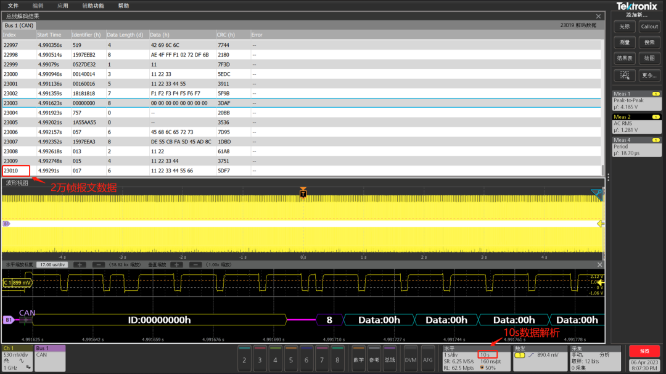Viewport: 666px width, 374px height.
Task: Click the vertical zoom minus button
Action: [195, 264]
